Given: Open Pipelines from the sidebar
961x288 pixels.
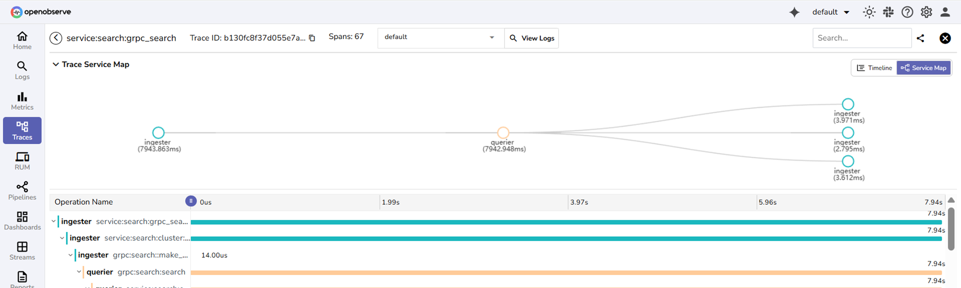Looking at the screenshot, I should pos(22,191).
